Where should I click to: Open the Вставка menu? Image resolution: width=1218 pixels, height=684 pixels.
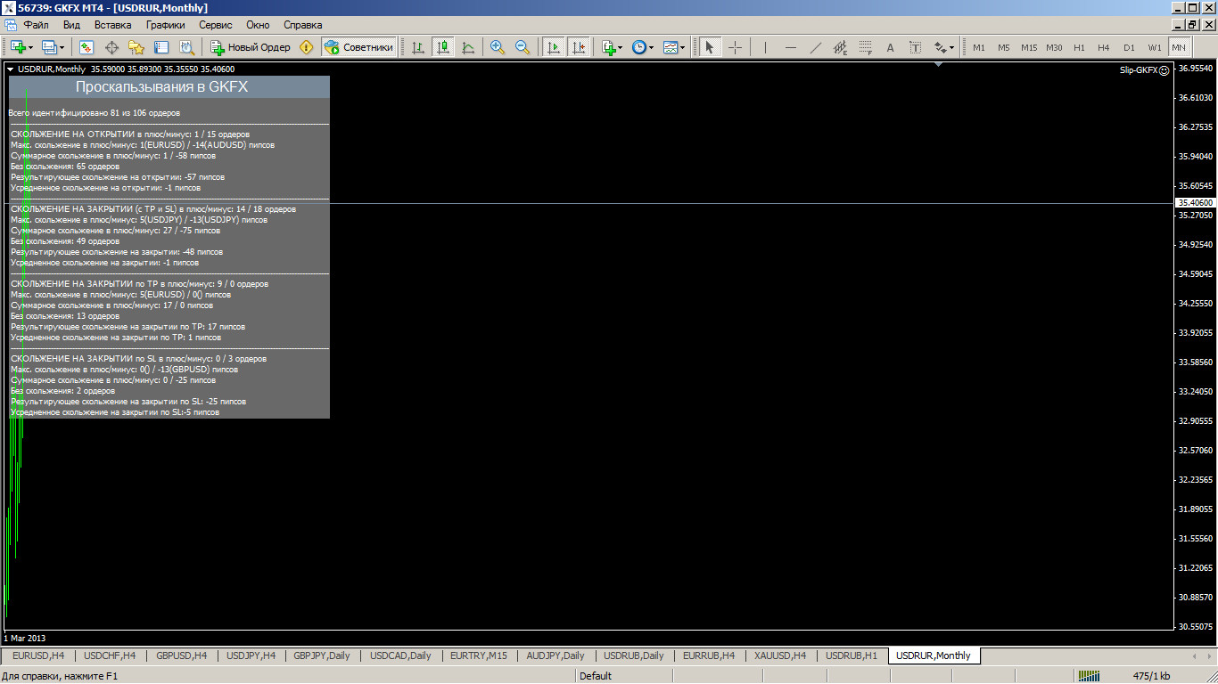coord(112,25)
